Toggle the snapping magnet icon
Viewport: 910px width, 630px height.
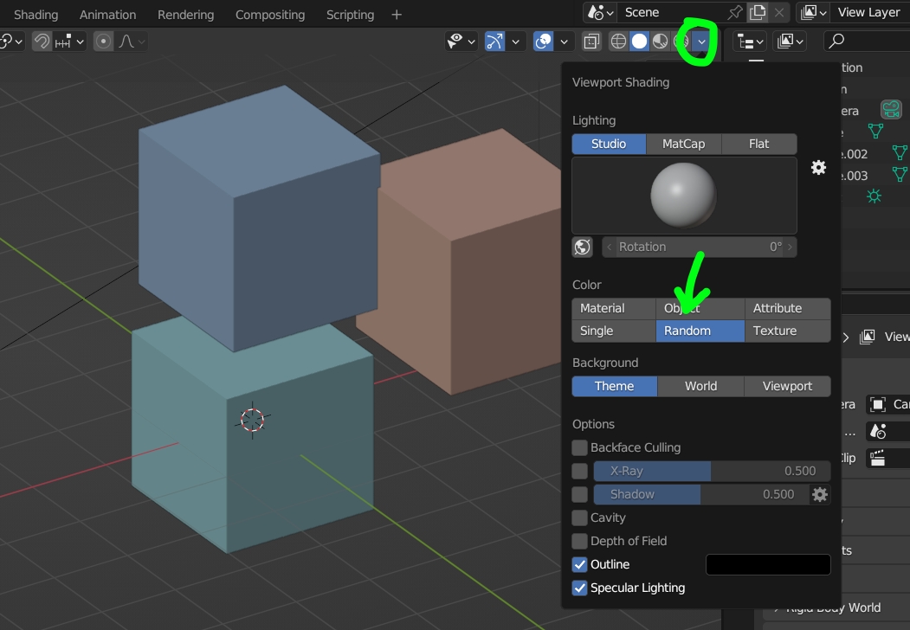click(x=40, y=41)
